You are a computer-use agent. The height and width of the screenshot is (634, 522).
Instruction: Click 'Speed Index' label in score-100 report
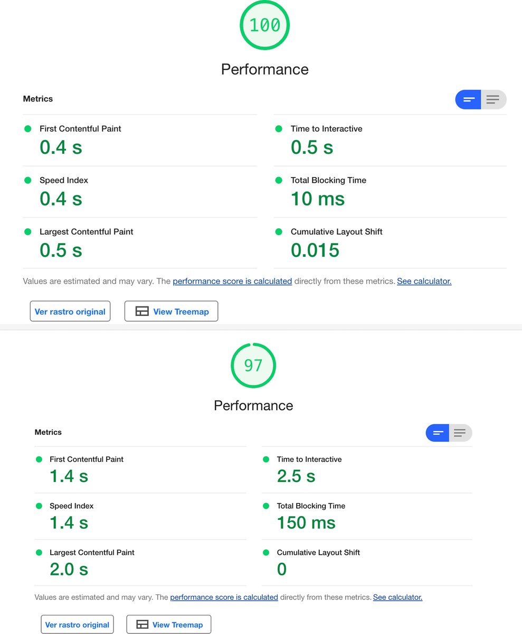coord(64,180)
